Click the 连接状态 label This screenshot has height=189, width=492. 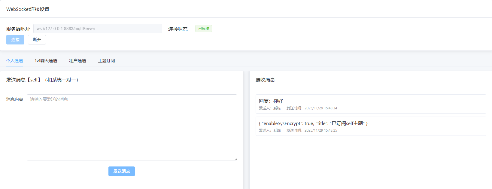(178, 29)
